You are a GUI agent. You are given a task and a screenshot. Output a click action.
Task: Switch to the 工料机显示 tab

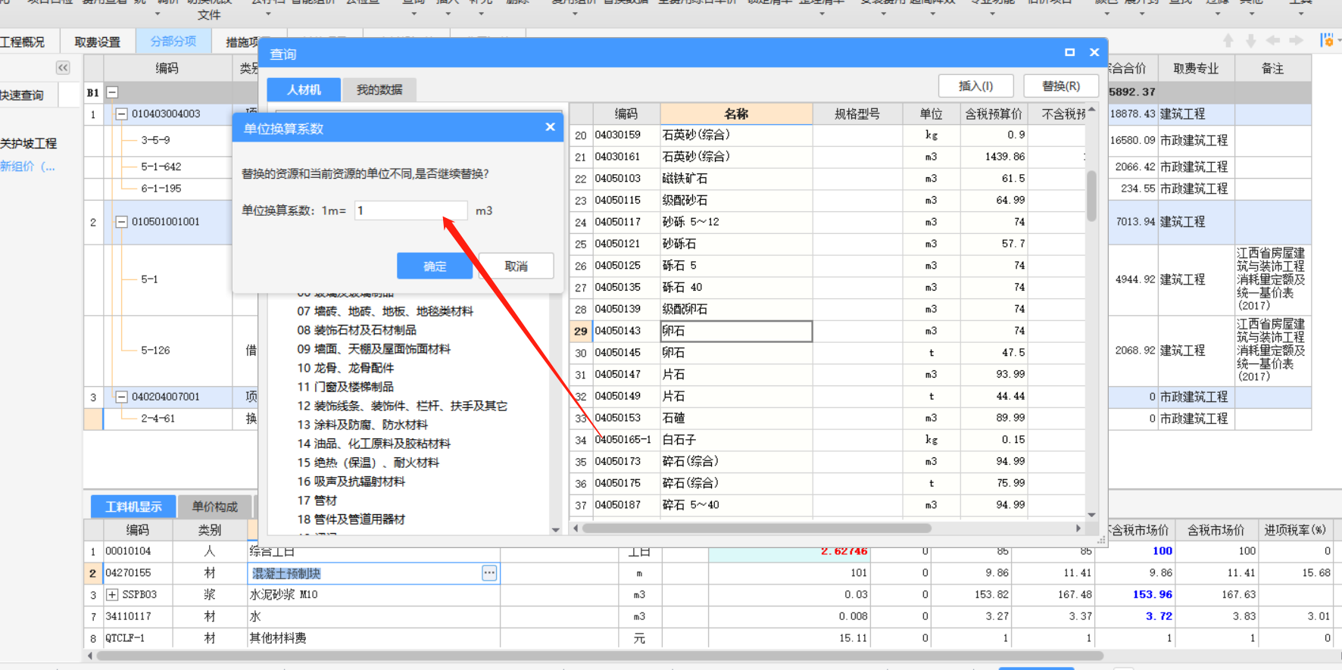pos(133,506)
